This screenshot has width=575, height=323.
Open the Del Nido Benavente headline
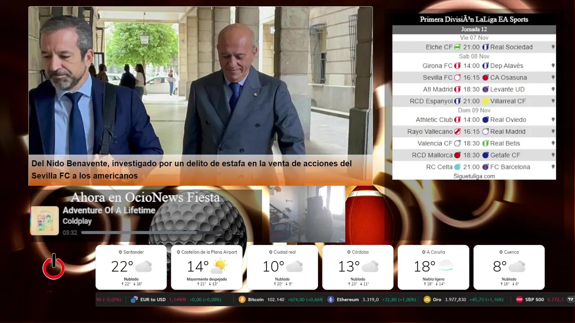[191, 170]
